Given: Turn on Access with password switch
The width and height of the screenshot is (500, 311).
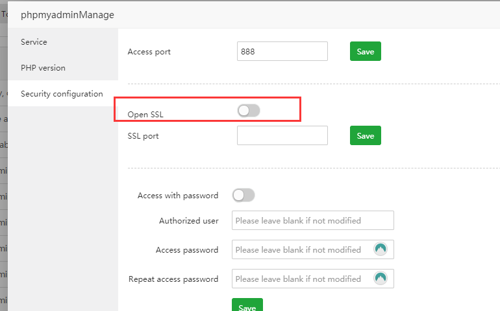Looking at the screenshot, I should coord(244,195).
